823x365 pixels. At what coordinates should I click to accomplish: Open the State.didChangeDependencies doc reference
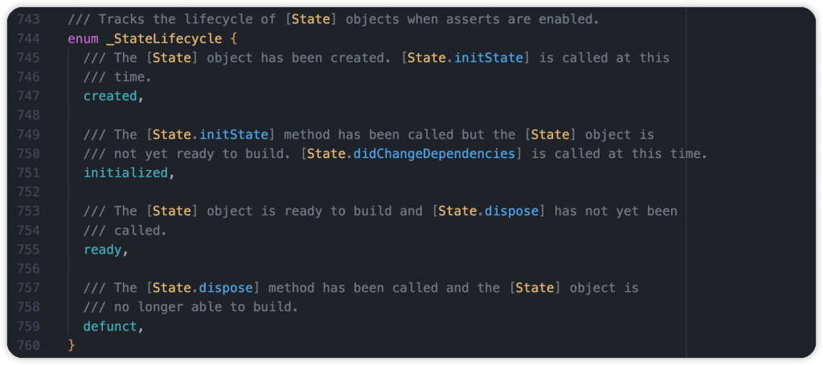coord(411,154)
